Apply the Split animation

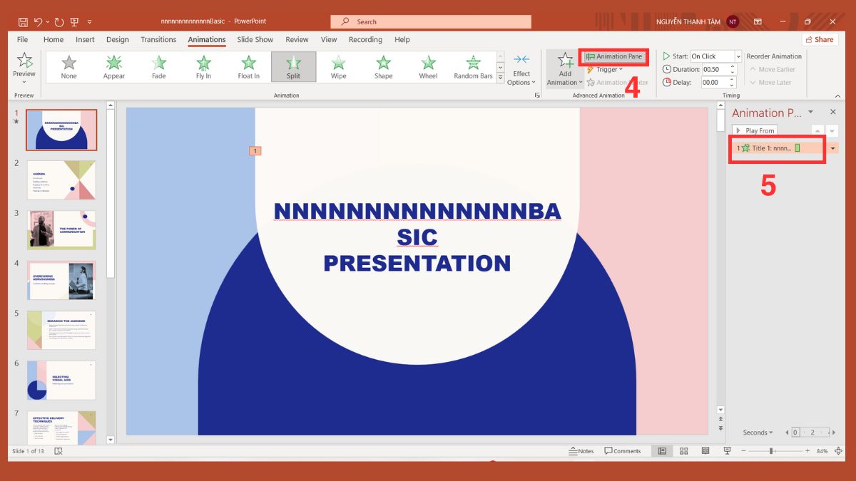293,67
